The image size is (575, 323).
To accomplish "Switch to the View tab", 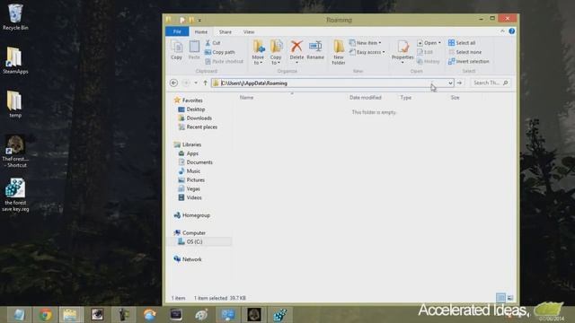I will click(249, 32).
